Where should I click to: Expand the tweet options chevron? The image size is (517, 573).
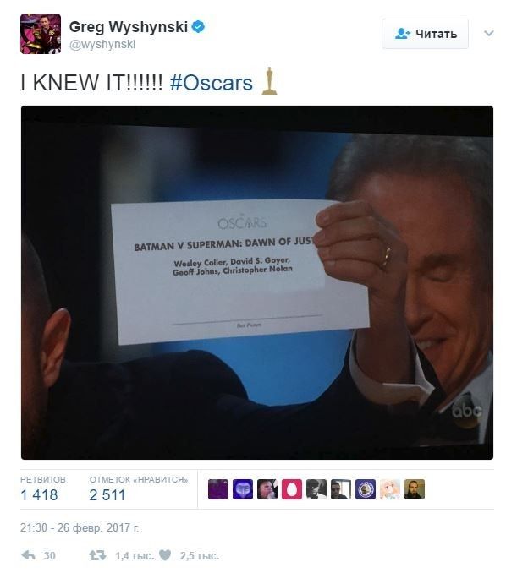pos(489,34)
